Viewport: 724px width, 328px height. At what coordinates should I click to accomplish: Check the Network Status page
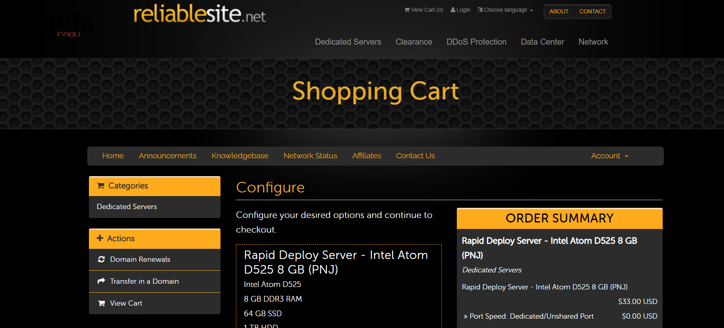310,156
